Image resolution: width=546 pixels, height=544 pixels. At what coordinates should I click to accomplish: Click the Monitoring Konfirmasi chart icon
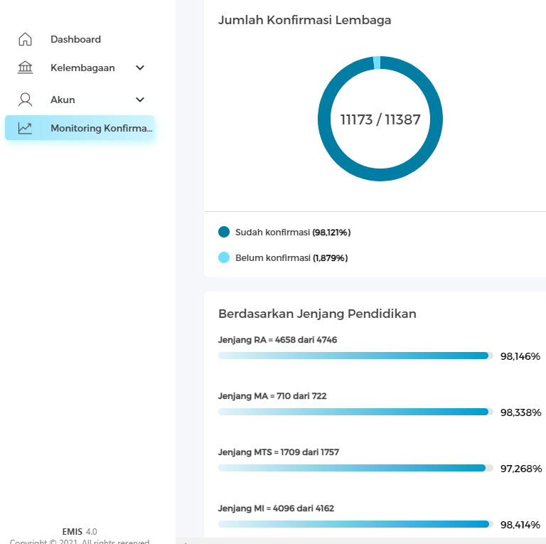pyautogui.click(x=25, y=128)
